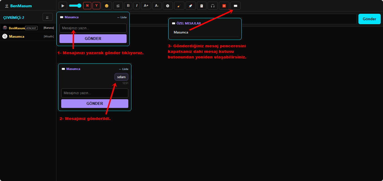Image resolution: width=383 pixels, height=181 pixels.
Task: Click the rocket icon in toolbar
Action: [190, 6]
